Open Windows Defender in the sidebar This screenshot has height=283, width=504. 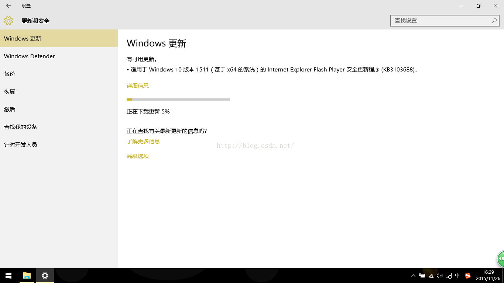[x=59, y=56]
